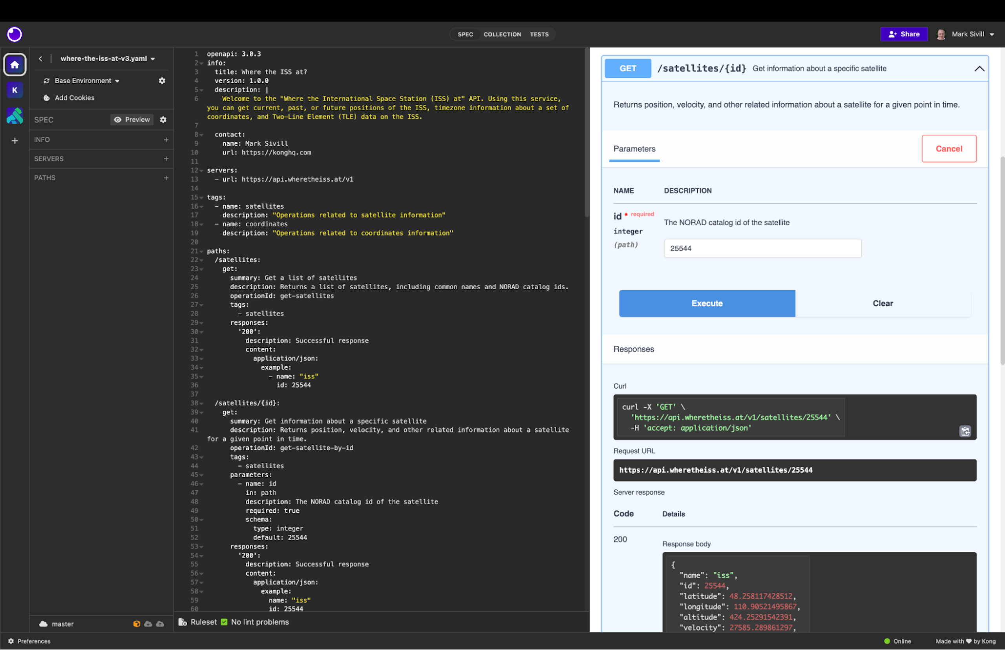Click the Konnect teal logo icon
The width and height of the screenshot is (1005, 650).
tap(15, 116)
